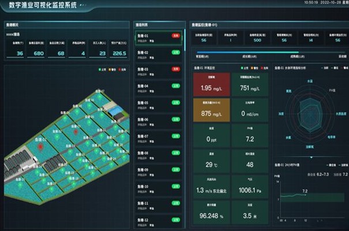Select 鱼塘-09 in the pond list
349x231 pixels.
click(x=159, y=172)
